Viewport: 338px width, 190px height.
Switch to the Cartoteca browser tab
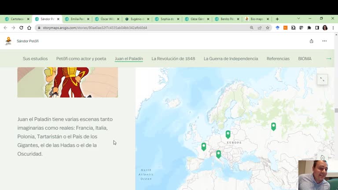point(17,19)
